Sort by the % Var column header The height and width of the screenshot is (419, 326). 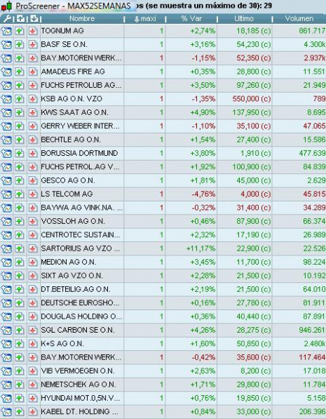coord(191,19)
